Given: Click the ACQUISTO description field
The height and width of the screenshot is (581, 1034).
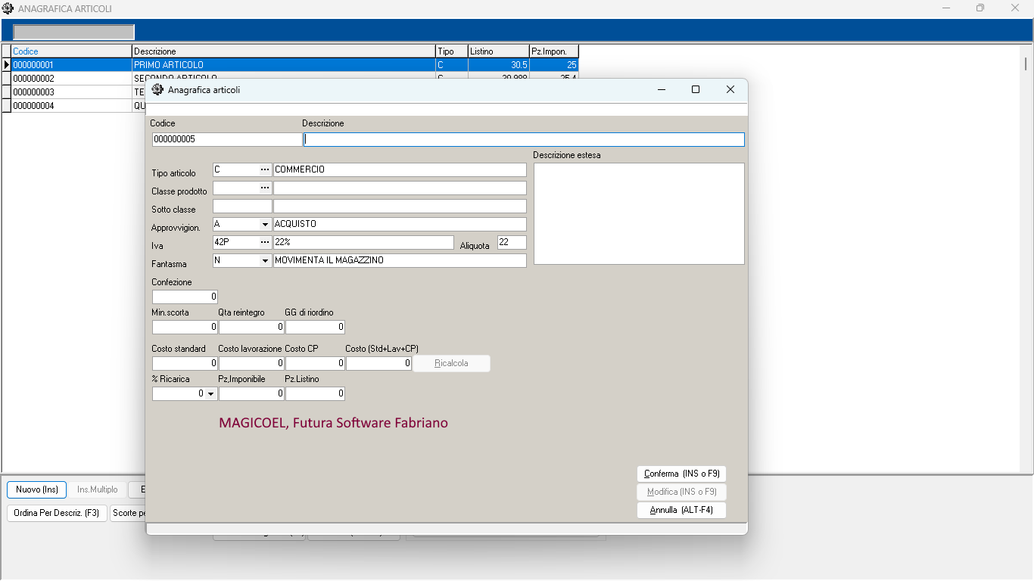Looking at the screenshot, I should pos(400,224).
